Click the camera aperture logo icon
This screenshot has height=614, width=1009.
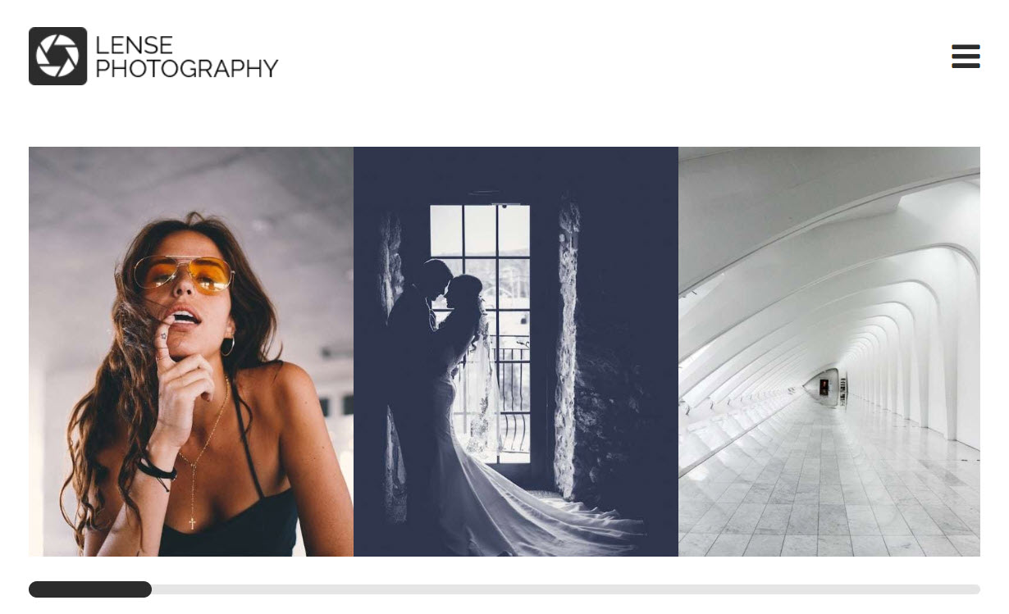pyautogui.click(x=57, y=56)
